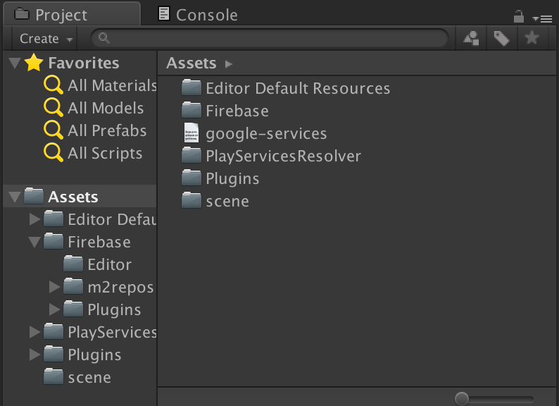Image resolution: width=559 pixels, height=406 pixels.
Task: Select All Scripts saved search
Action: click(x=105, y=153)
